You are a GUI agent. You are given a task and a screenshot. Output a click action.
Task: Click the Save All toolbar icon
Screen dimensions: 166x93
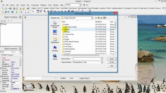pyautogui.click(x=14, y=9)
